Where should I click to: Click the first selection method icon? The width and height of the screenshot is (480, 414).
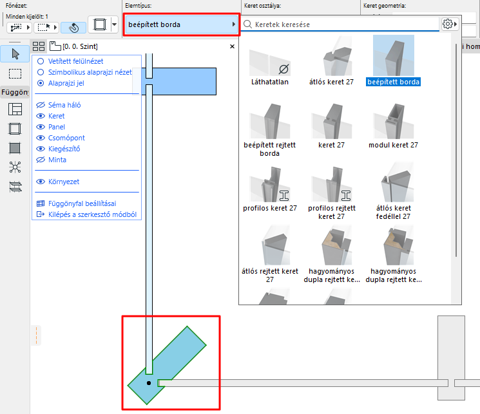click(x=16, y=28)
